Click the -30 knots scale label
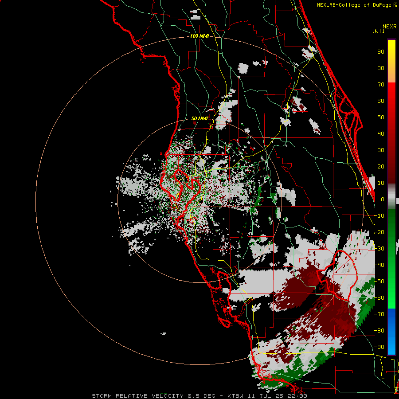Image resolution: width=399 pixels, height=399 pixels. pos(379,249)
